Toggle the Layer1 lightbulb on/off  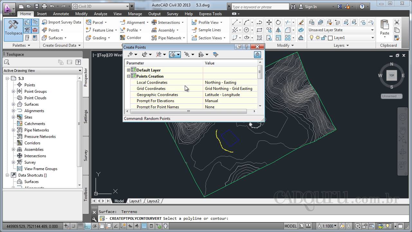(311, 38)
